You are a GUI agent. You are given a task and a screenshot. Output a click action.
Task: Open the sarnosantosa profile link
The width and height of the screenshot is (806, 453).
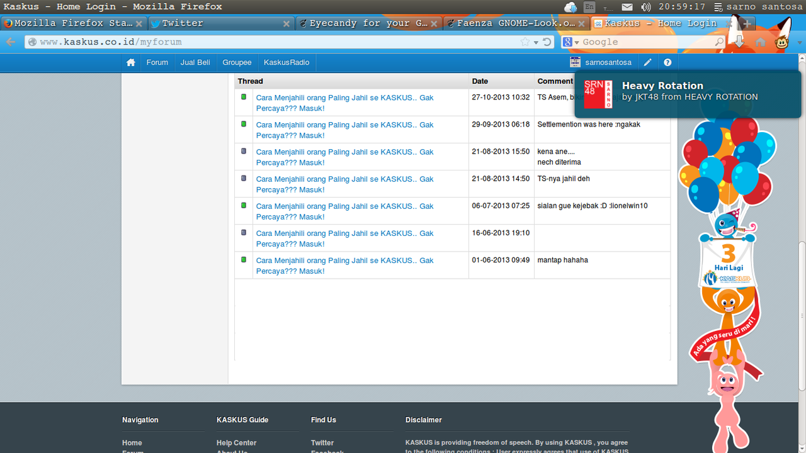608,62
